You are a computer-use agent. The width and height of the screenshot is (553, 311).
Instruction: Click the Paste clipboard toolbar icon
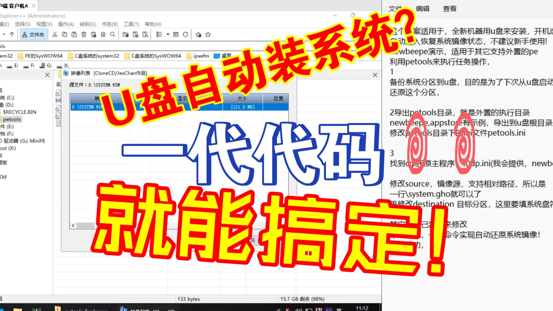[74, 35]
